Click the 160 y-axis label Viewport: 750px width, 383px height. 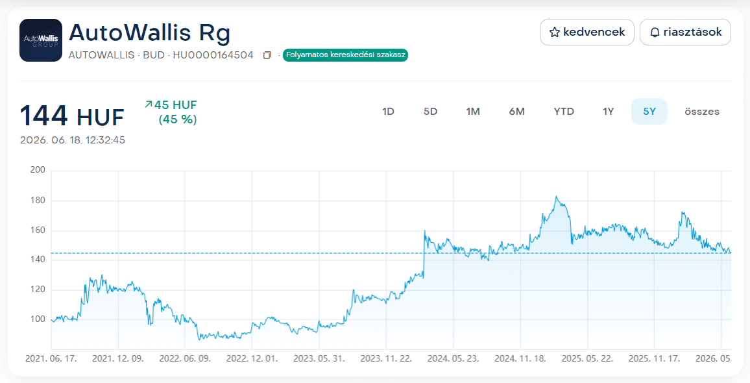(38, 230)
